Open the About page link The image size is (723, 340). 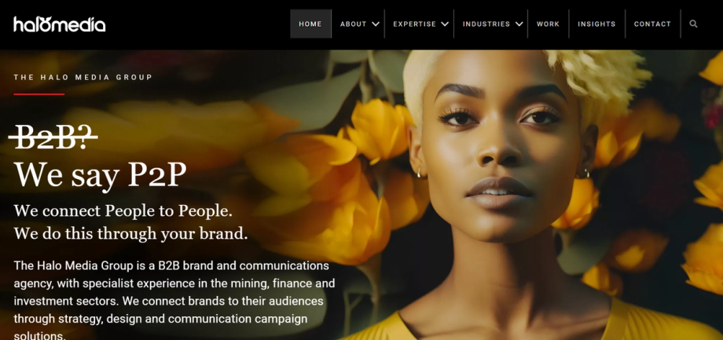pos(353,24)
